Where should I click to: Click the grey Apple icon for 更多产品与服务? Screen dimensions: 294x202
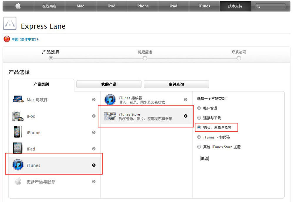coord(18,181)
